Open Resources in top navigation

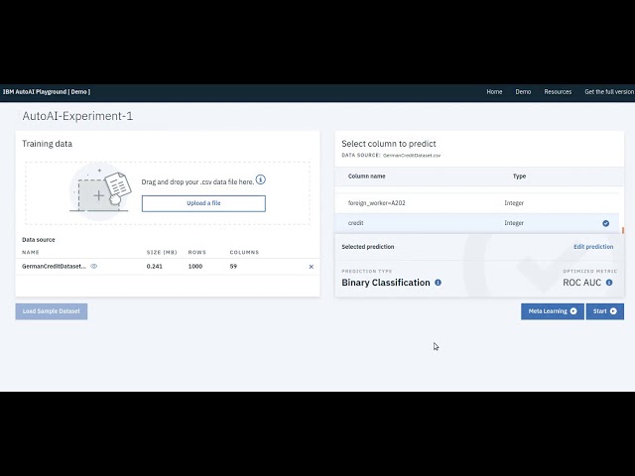[558, 92]
